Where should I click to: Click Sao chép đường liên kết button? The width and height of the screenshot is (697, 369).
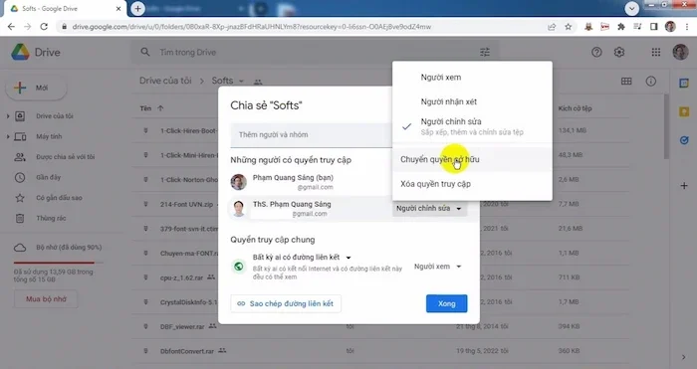point(286,303)
